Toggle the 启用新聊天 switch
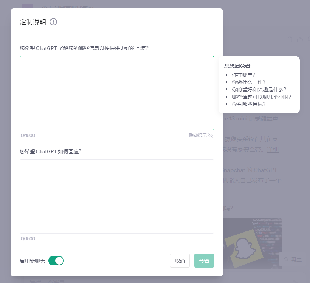 (x=56, y=261)
